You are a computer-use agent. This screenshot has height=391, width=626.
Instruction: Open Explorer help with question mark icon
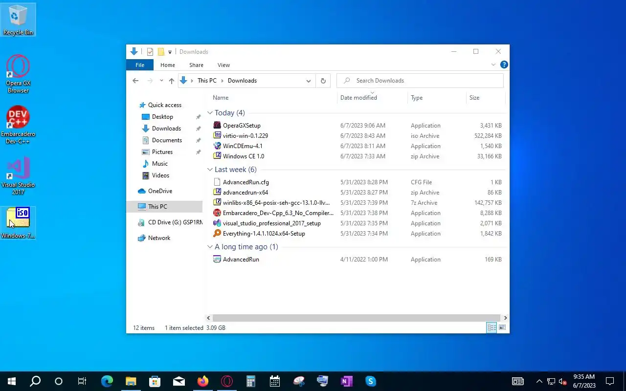[x=504, y=65]
